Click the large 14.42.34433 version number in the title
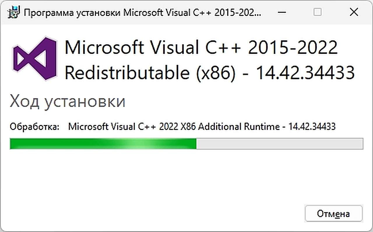This screenshot has width=373, height=232. (305, 73)
